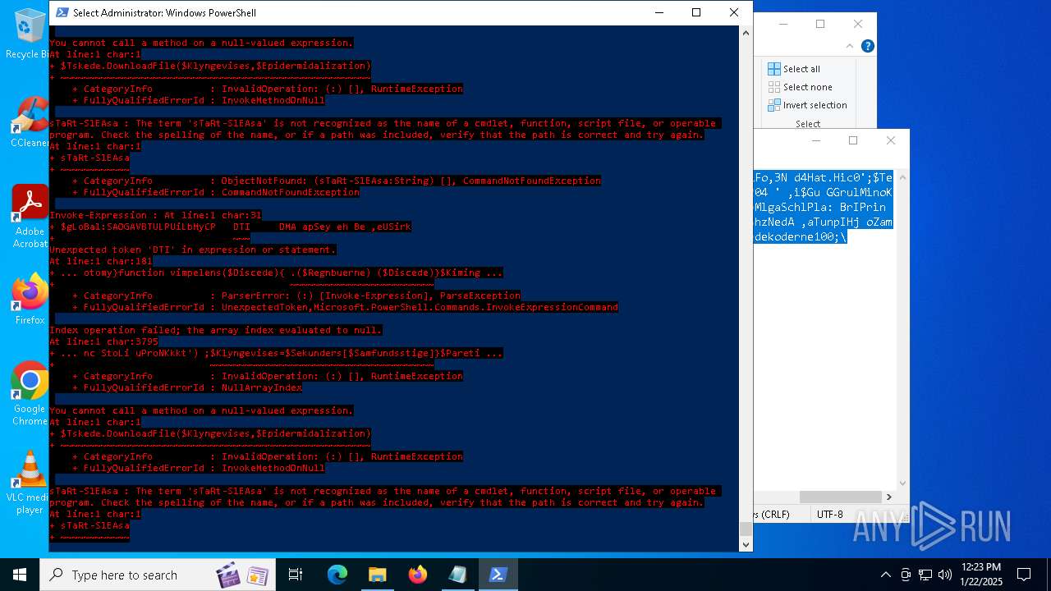Viewport: 1051px width, 591px height.
Task: Open the volume tray icon
Action: click(945, 575)
